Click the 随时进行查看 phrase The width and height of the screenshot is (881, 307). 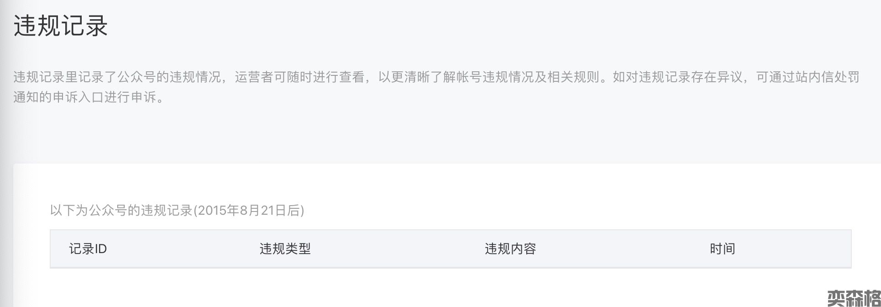tap(325, 77)
